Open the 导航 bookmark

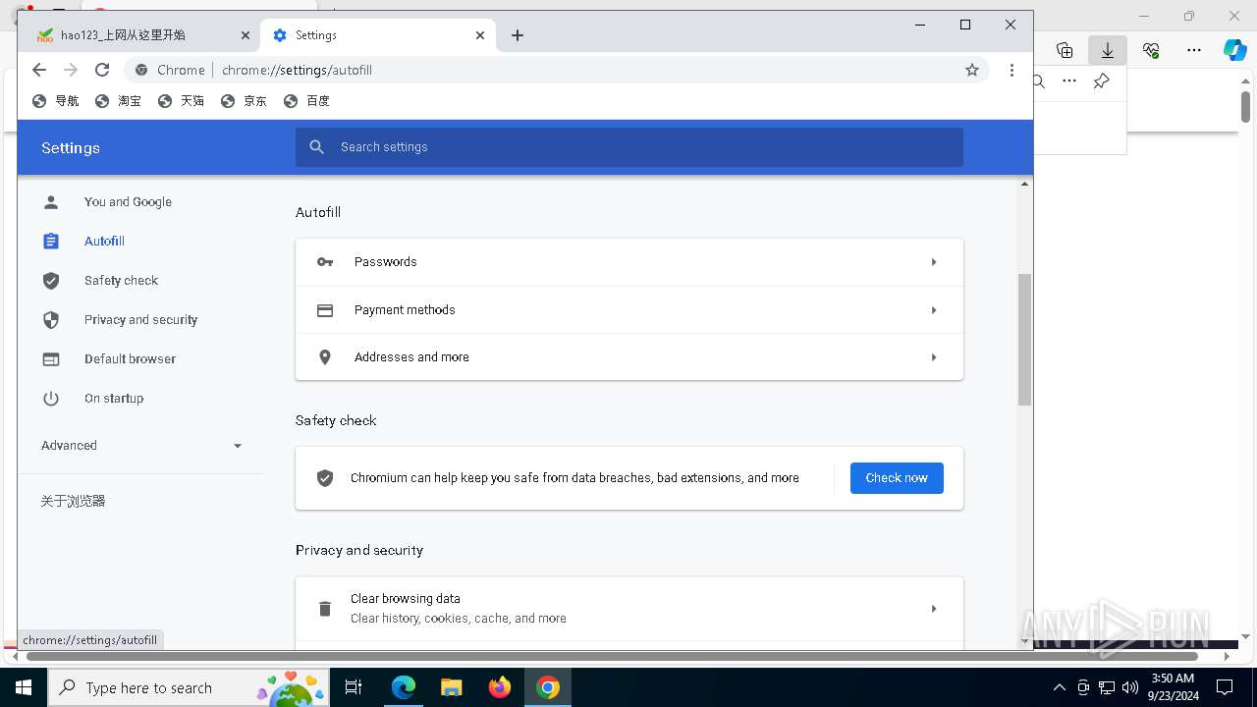56,101
